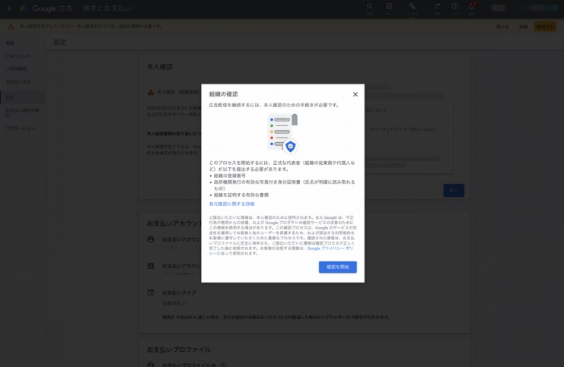The width and height of the screenshot is (564, 367).
Task: Close the 組織の確認 dialog
Action: coord(355,94)
